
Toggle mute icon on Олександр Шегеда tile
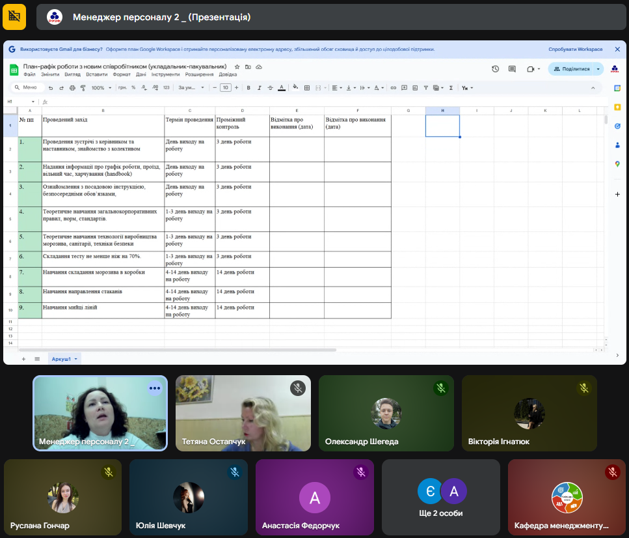point(441,388)
